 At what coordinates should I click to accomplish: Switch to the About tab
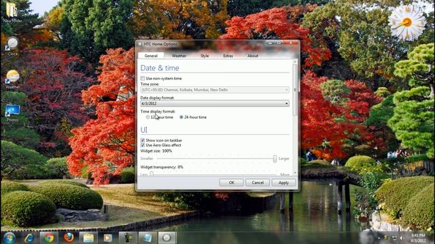point(253,56)
